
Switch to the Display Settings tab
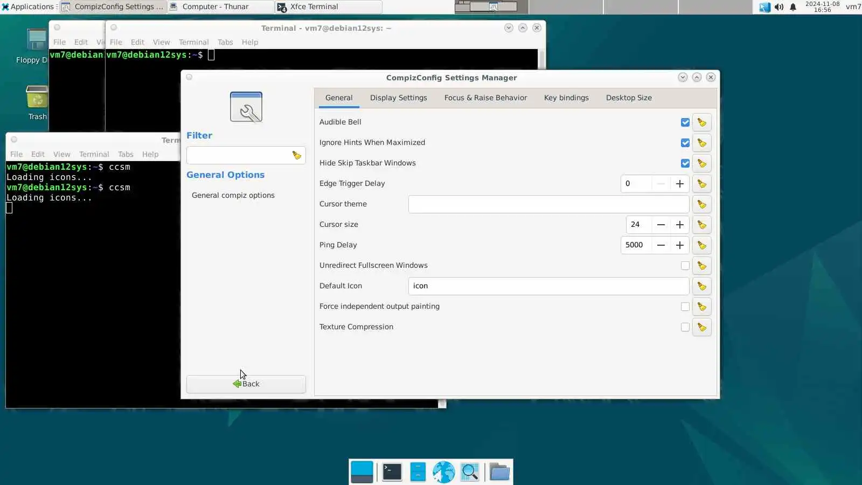pyautogui.click(x=398, y=98)
